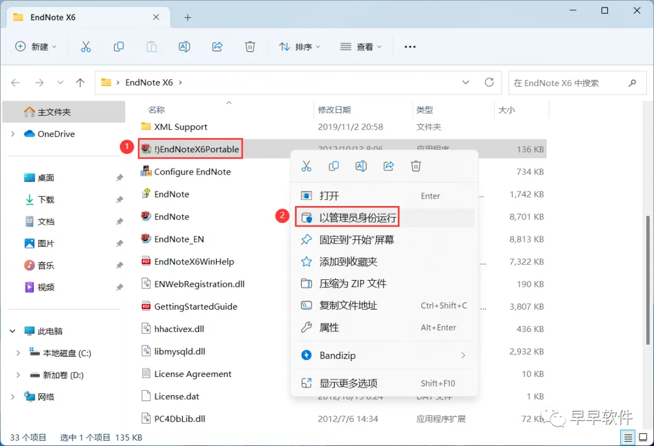The height and width of the screenshot is (446, 654).
Task: Click the Rename icon in the context menu
Action: (x=361, y=166)
